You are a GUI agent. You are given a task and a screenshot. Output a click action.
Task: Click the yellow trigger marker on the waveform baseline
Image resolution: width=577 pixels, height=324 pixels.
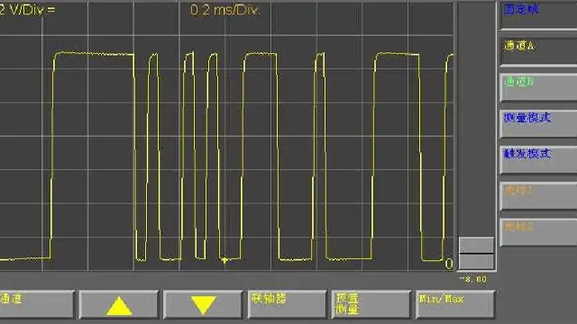tap(224, 260)
